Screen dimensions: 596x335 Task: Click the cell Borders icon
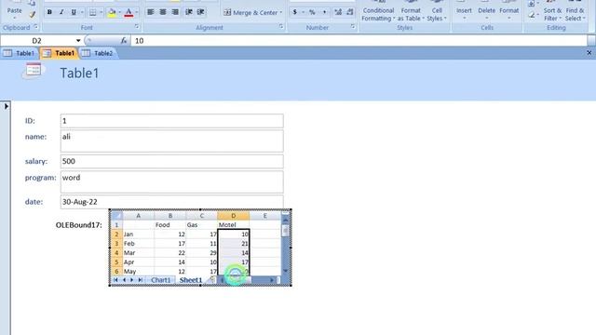point(92,12)
